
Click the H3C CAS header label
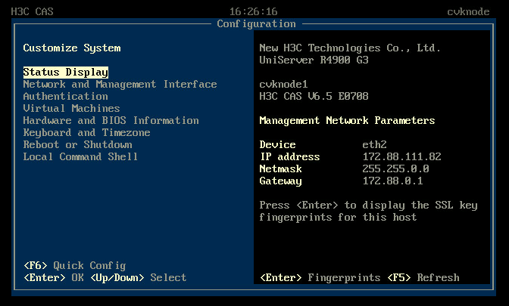[32, 11]
